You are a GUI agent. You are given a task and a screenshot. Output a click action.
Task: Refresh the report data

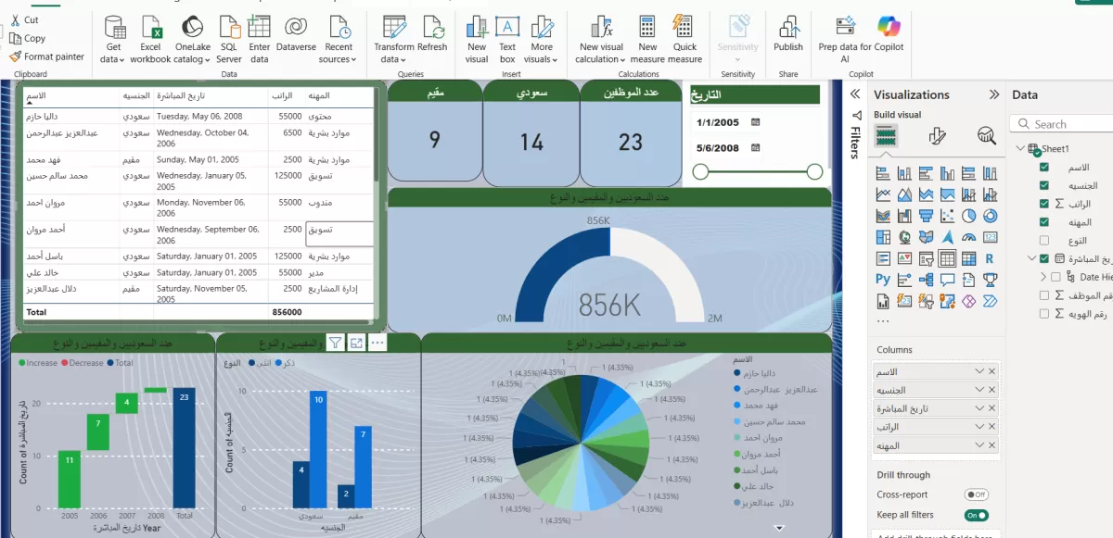tap(432, 28)
